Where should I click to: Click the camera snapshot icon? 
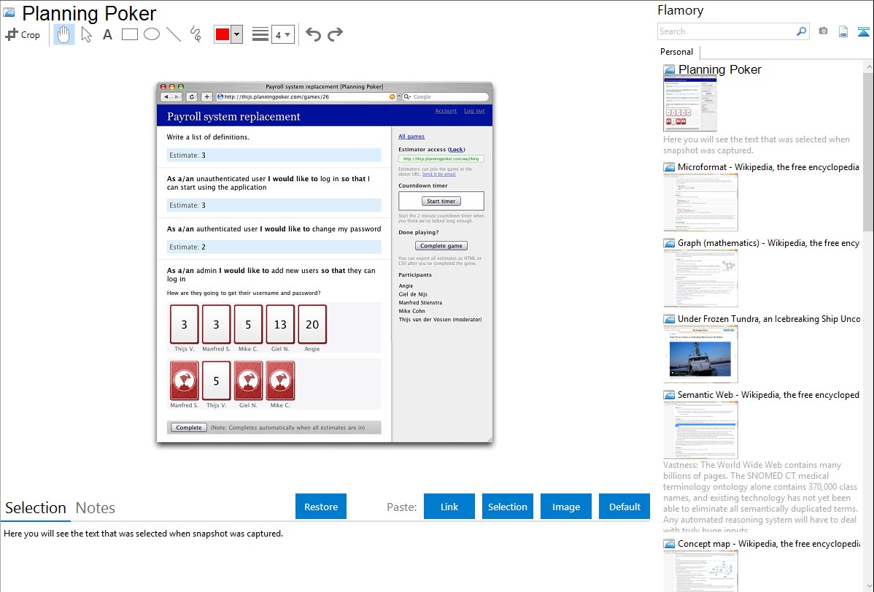[x=823, y=31]
